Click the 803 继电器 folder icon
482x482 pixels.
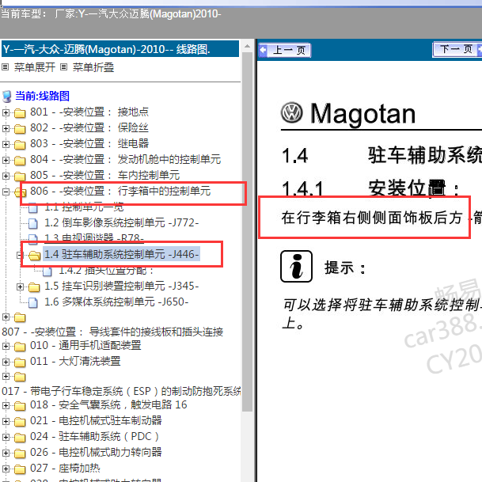pyautogui.click(x=20, y=145)
